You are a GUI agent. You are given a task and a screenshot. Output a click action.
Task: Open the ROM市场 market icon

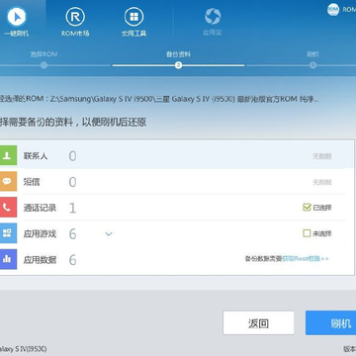pos(75,17)
